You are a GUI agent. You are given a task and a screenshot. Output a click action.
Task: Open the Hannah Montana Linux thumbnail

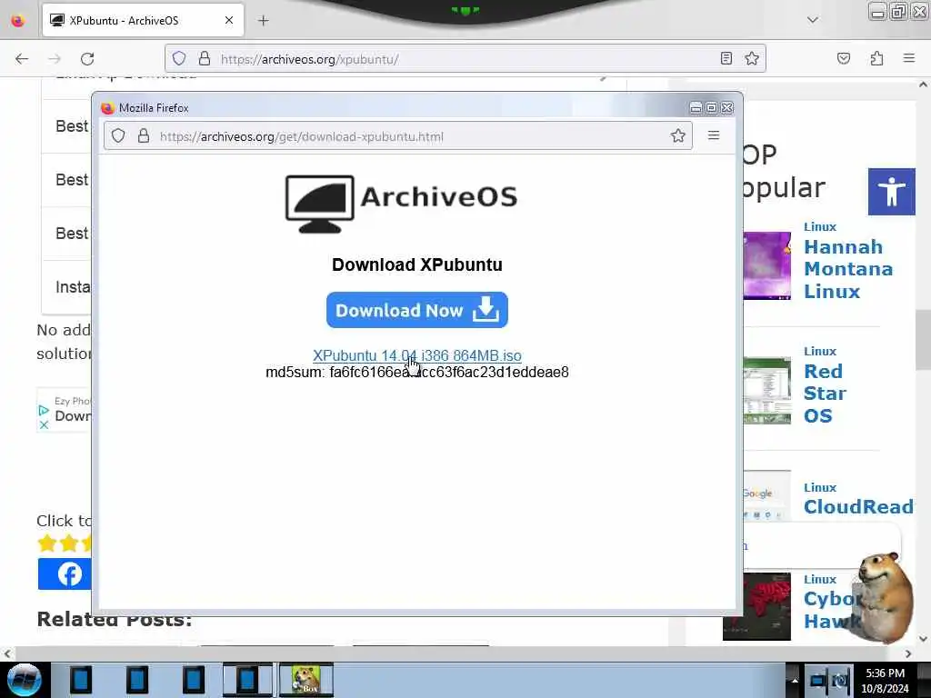tap(766, 265)
